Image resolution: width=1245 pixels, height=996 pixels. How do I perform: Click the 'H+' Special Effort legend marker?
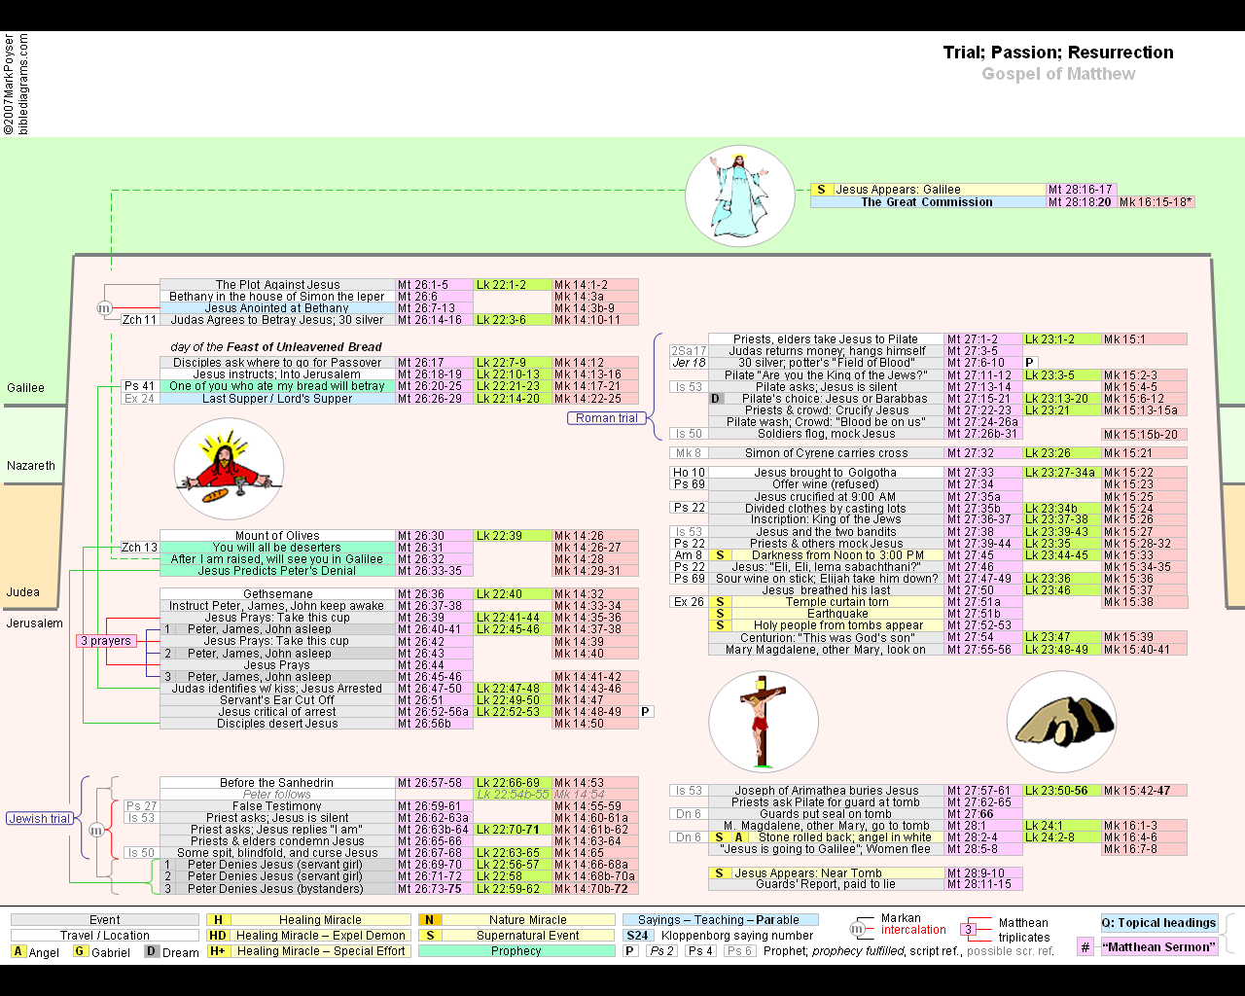pyautogui.click(x=218, y=950)
